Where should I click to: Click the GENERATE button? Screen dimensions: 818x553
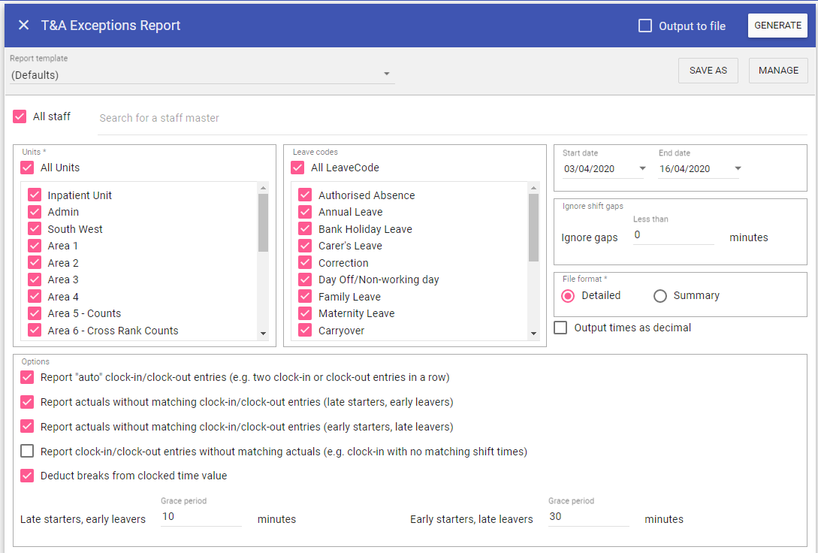coord(777,26)
